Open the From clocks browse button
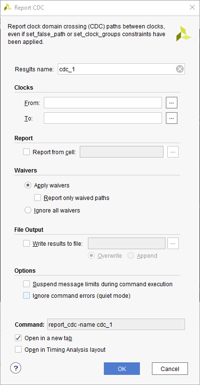The image size is (200, 385). coord(172,103)
